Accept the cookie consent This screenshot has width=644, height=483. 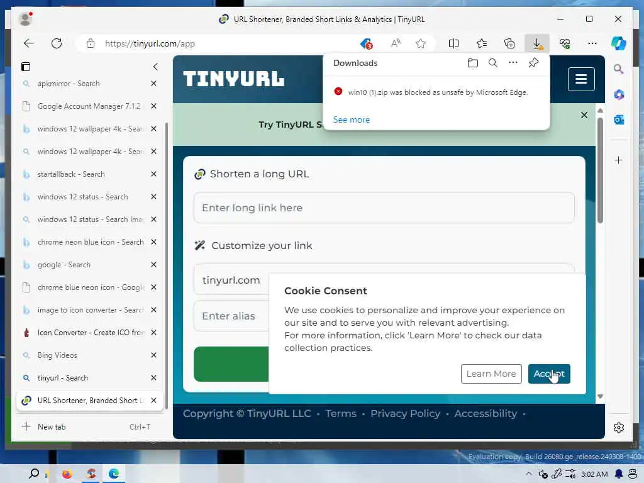click(x=548, y=374)
